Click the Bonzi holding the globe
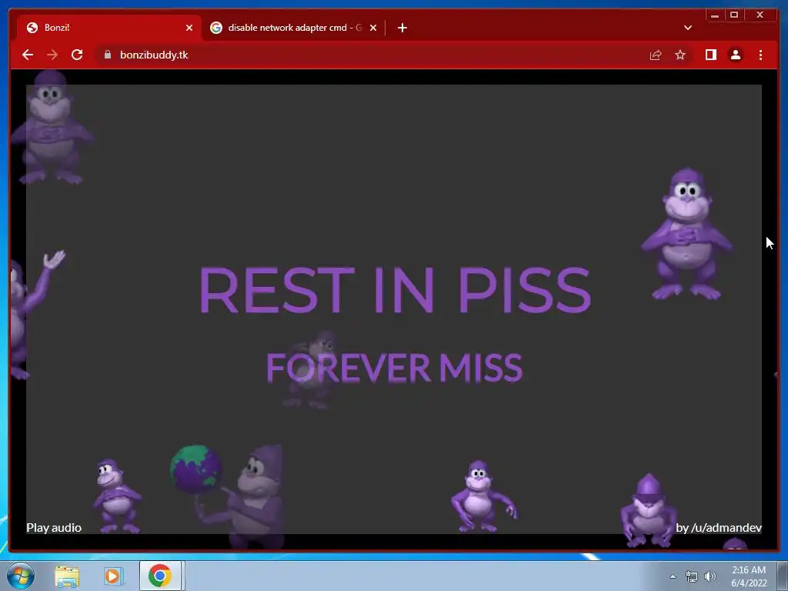This screenshot has width=788, height=591. pos(229,495)
